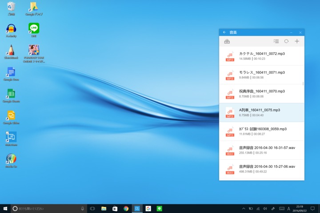Click the MP3 icon of 祝典序曲_160411_0070.mp3

click(230, 93)
